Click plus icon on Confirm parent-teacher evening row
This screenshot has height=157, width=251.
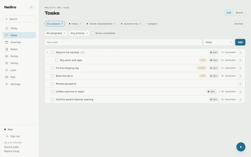point(240,100)
